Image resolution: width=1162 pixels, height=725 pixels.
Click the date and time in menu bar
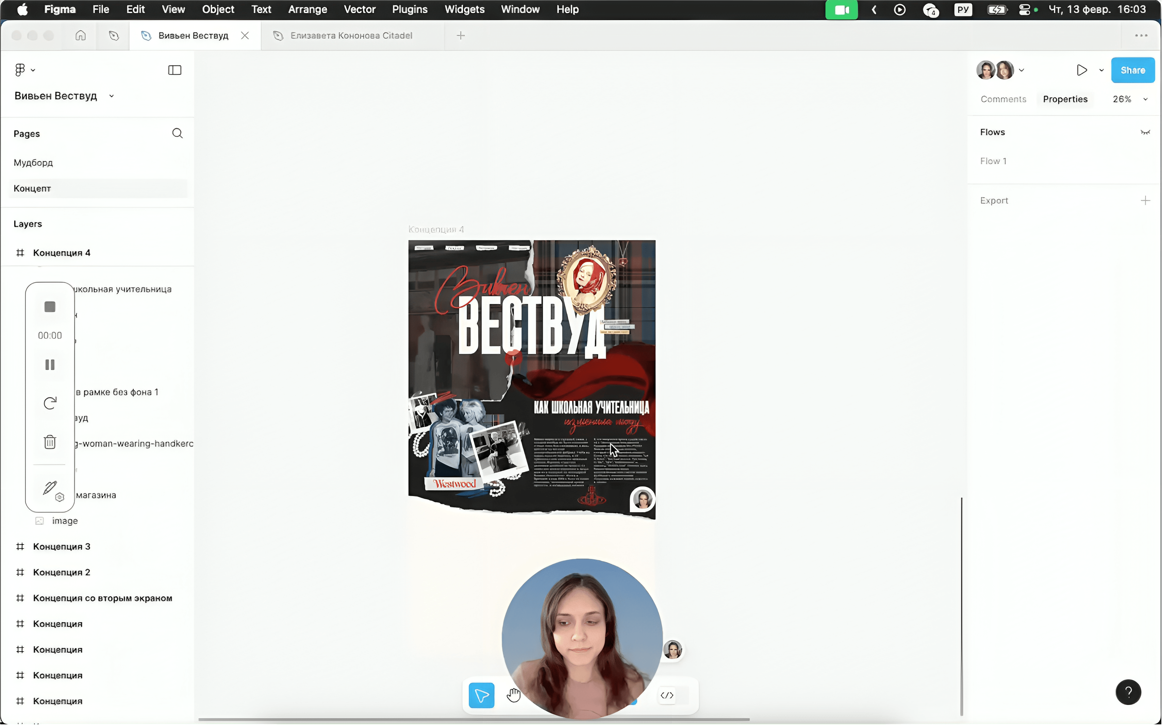coord(1097,10)
